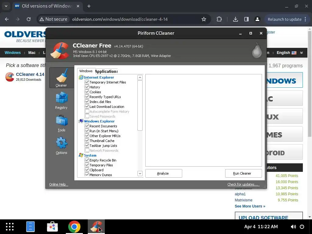Click the CCleaner logo in the header
The width and height of the screenshot is (312, 234).
(x=59, y=51)
